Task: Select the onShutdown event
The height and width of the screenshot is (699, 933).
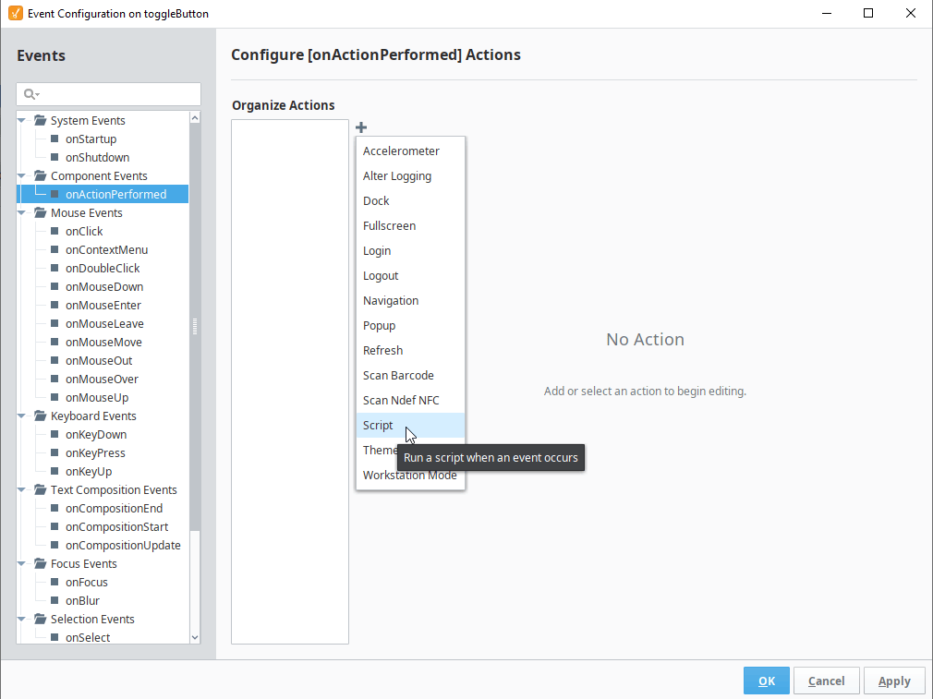Action: pyautogui.click(x=98, y=157)
